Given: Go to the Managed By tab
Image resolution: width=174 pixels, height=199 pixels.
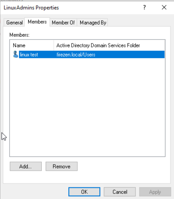Looking at the screenshot, I should tap(93, 22).
